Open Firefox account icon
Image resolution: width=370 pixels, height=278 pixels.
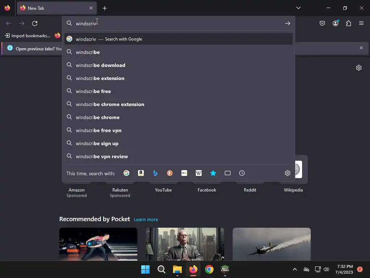336,23
